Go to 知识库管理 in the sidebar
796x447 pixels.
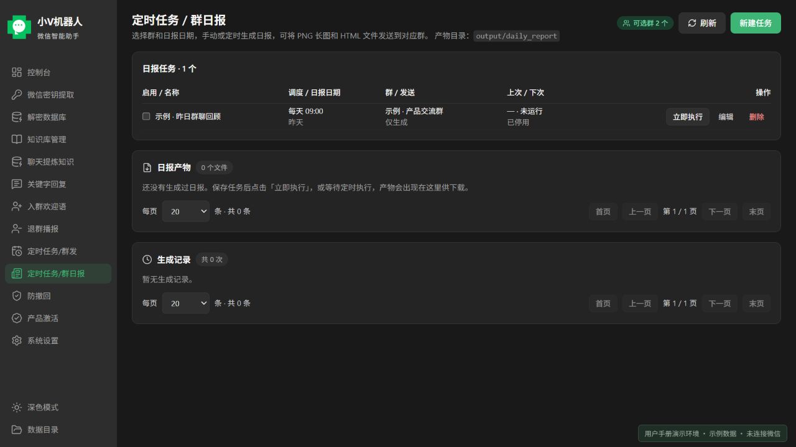pos(58,140)
